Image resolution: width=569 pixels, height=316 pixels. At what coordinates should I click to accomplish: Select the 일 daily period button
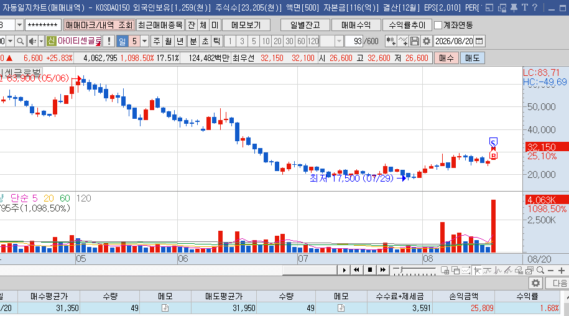(123, 41)
